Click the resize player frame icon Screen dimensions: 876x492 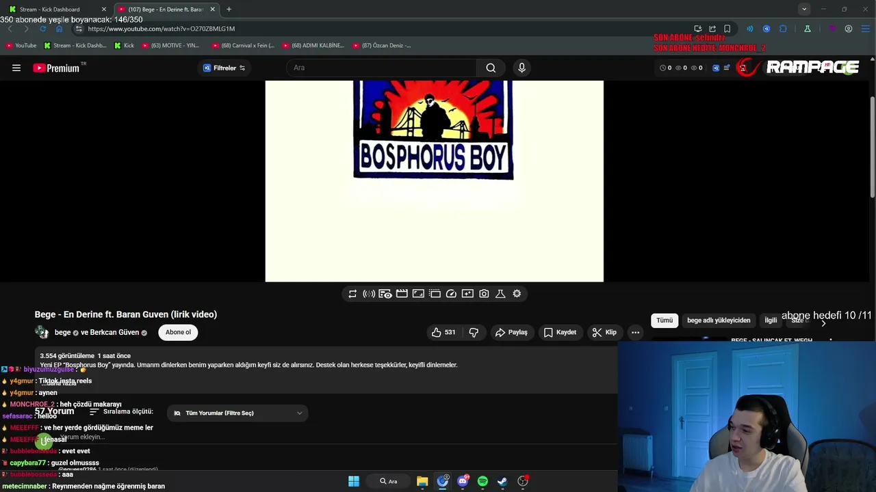(x=418, y=294)
